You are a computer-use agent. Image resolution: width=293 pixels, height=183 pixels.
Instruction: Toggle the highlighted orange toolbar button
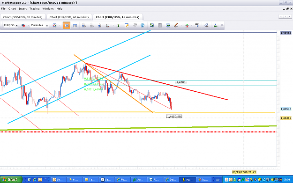click(x=67, y=25)
